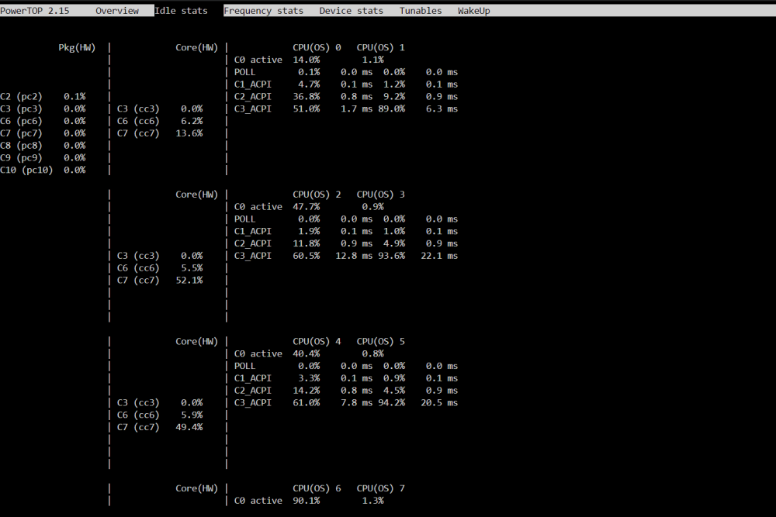
Task: Select the 47.7% C0 active value
Action: click(x=307, y=207)
